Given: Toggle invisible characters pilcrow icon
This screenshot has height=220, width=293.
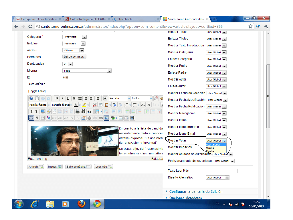Looking at the screenshot, I should point(37,118).
